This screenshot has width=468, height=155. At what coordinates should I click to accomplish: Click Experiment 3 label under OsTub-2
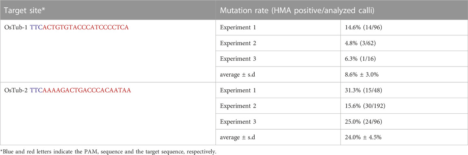coord(238,121)
